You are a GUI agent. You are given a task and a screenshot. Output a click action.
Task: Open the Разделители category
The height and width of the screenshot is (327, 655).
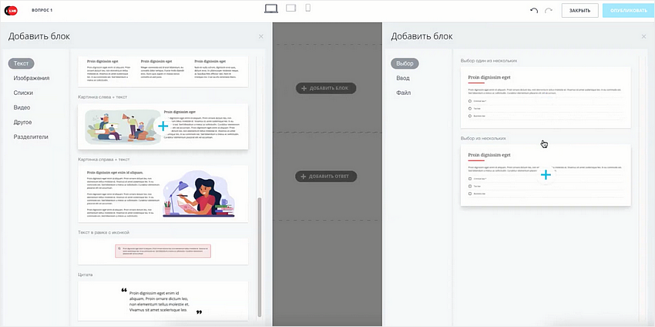(x=31, y=137)
